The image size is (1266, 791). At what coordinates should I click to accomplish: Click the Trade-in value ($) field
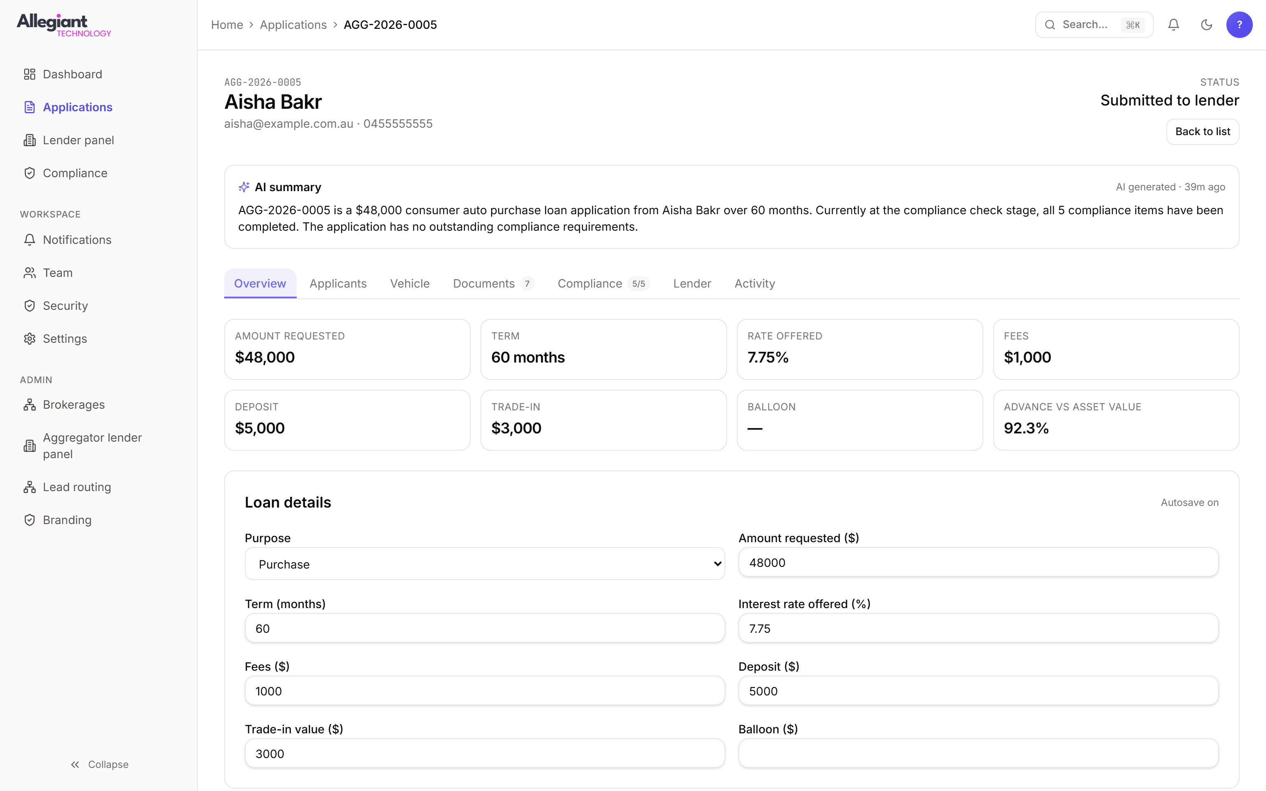(x=484, y=754)
